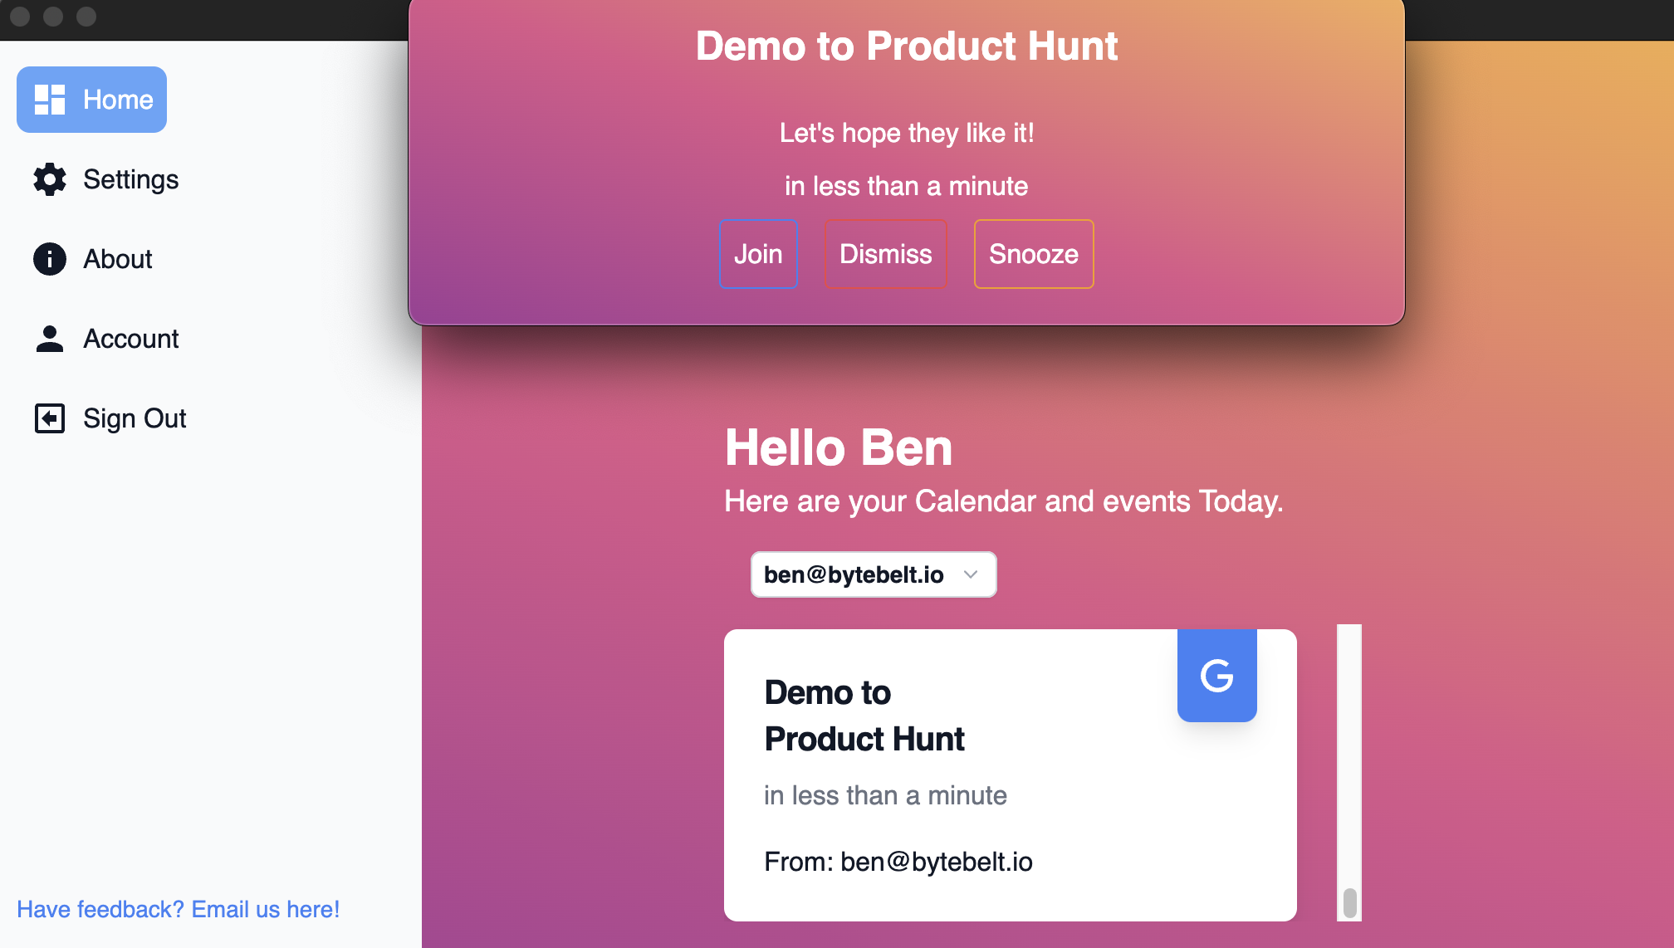This screenshot has width=1674, height=948.
Task: Select the About label in sidebar
Action: (117, 259)
